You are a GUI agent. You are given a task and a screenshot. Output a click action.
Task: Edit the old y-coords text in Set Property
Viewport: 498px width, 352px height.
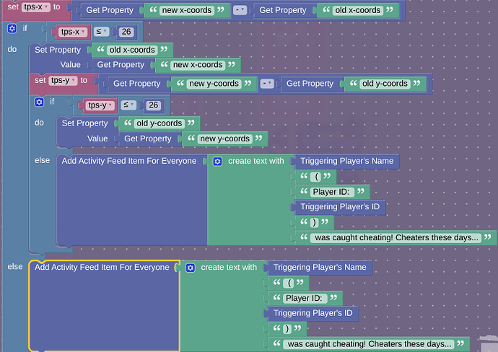pos(160,123)
